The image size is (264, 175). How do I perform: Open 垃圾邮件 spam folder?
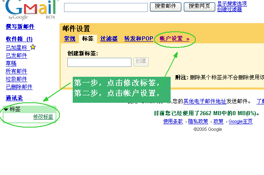point(17,79)
